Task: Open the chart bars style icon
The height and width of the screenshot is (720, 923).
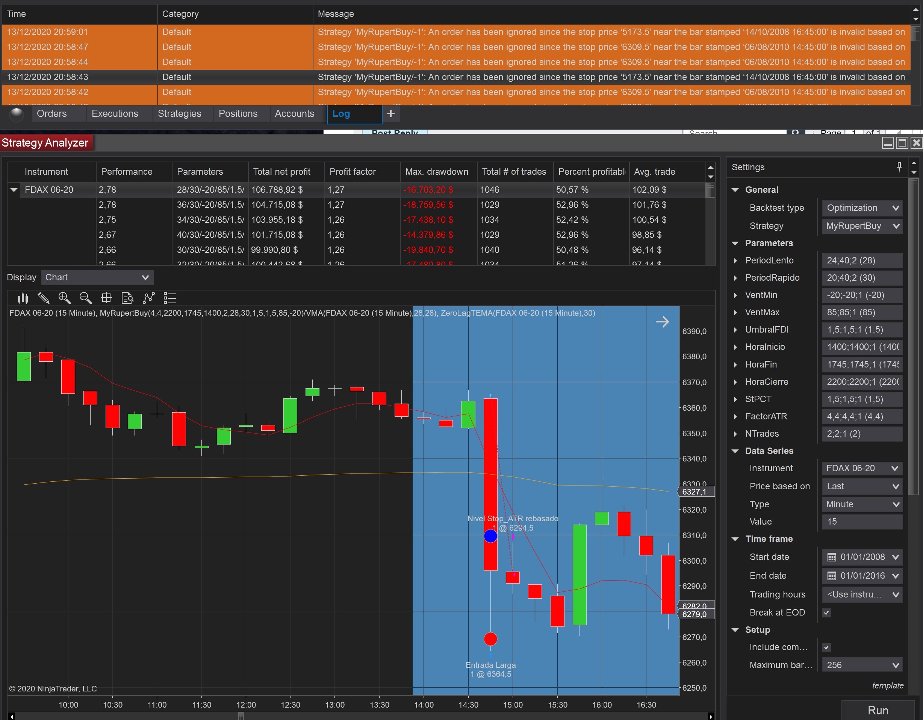Action: tap(23, 298)
